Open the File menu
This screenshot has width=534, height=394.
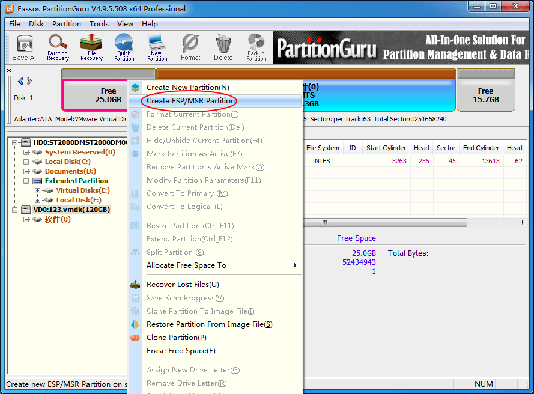point(14,24)
